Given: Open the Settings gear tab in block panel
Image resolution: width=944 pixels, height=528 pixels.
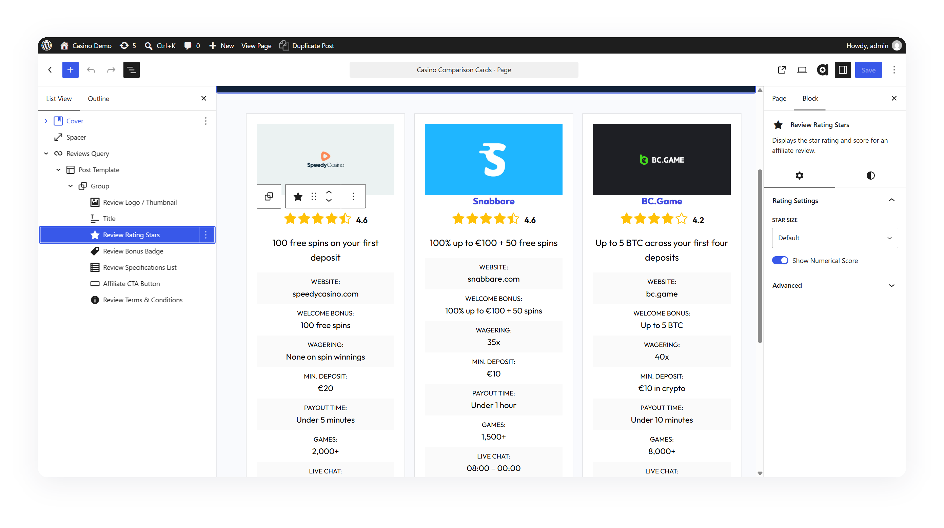Looking at the screenshot, I should coord(799,176).
